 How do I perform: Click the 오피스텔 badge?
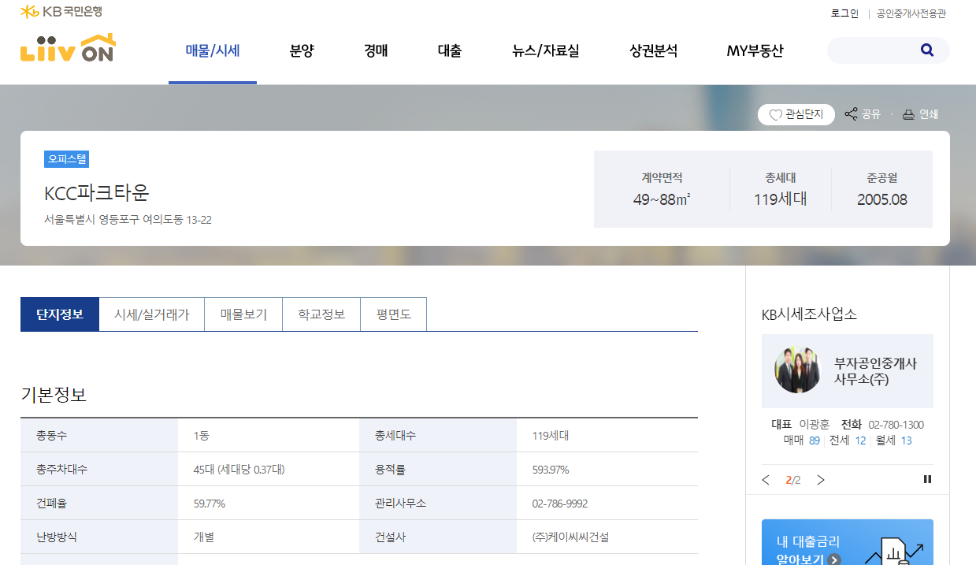click(66, 159)
